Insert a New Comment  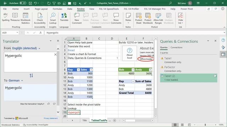pyautogui.click(x=77, y=18)
